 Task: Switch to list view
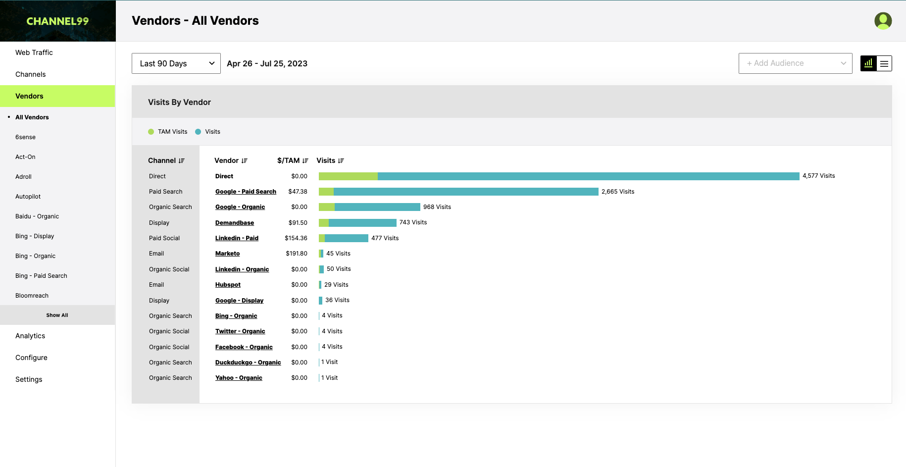(884, 63)
